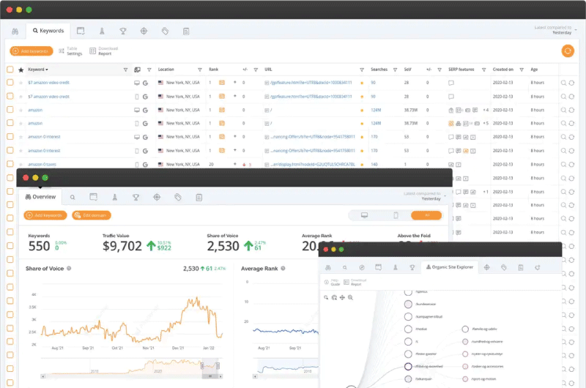Select the Organic Site Explorer tab
Screen dimensions: 586x388
coord(450,267)
